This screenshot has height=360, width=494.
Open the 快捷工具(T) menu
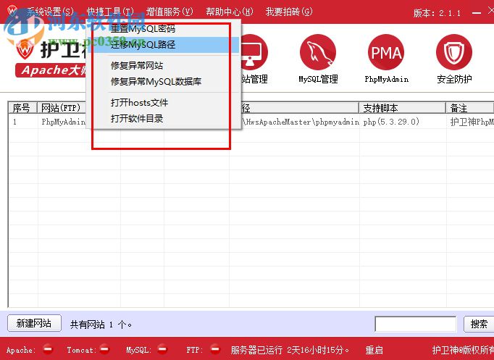click(110, 12)
